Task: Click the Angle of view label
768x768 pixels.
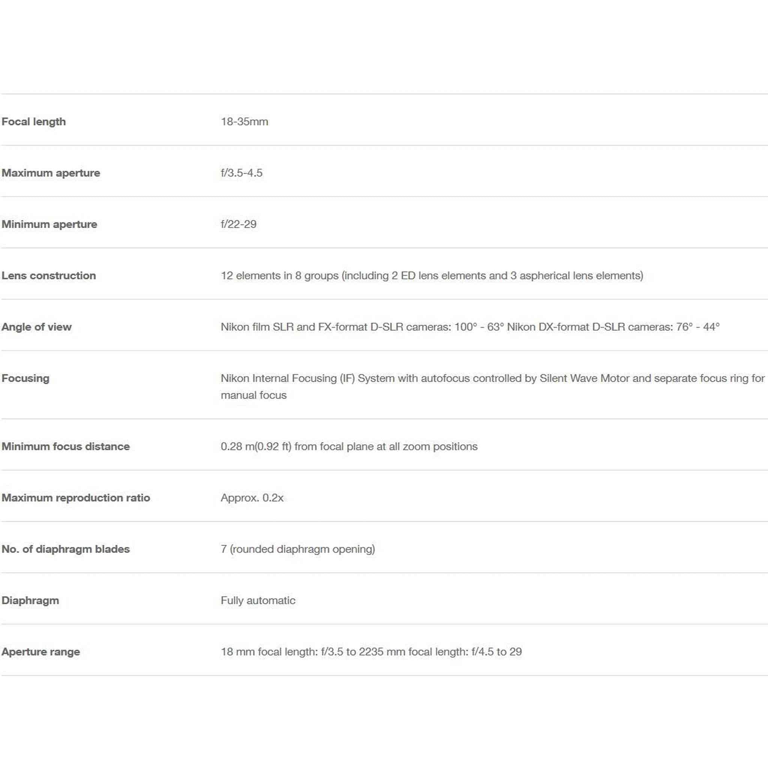Action: pyautogui.click(x=37, y=327)
